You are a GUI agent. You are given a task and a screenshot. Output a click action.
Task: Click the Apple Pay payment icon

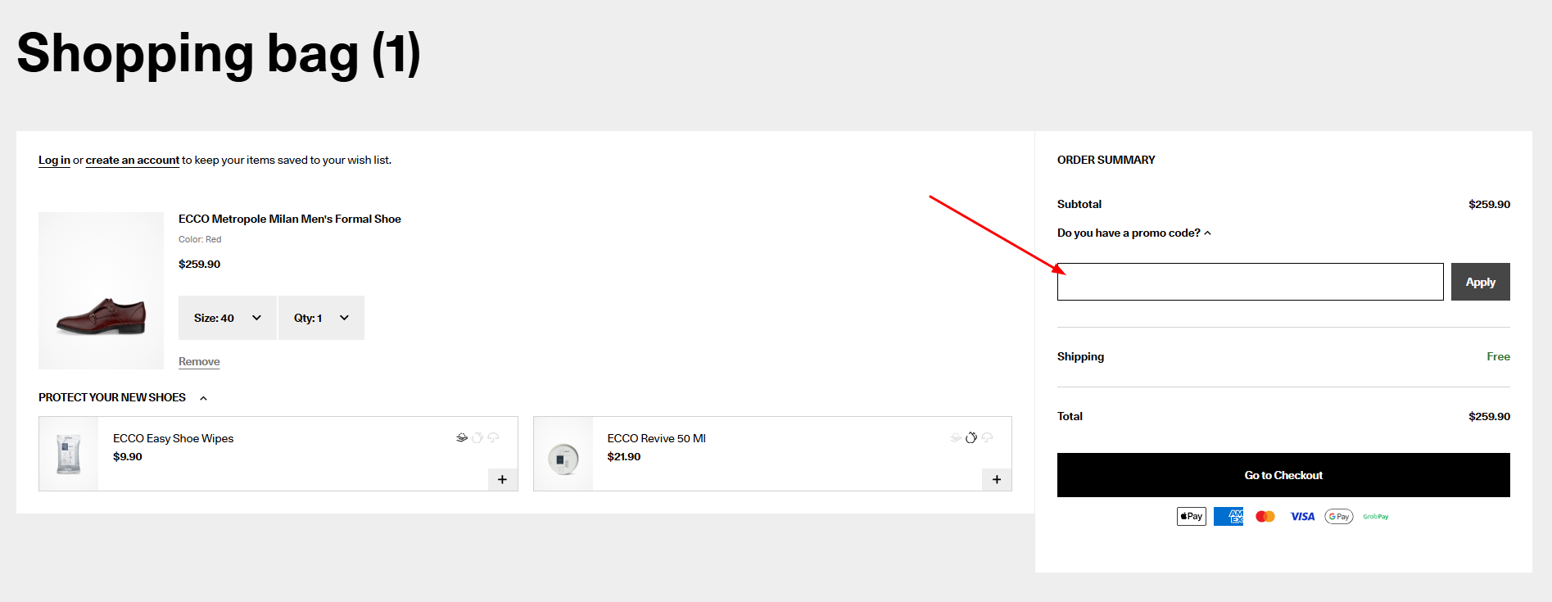[1191, 516]
